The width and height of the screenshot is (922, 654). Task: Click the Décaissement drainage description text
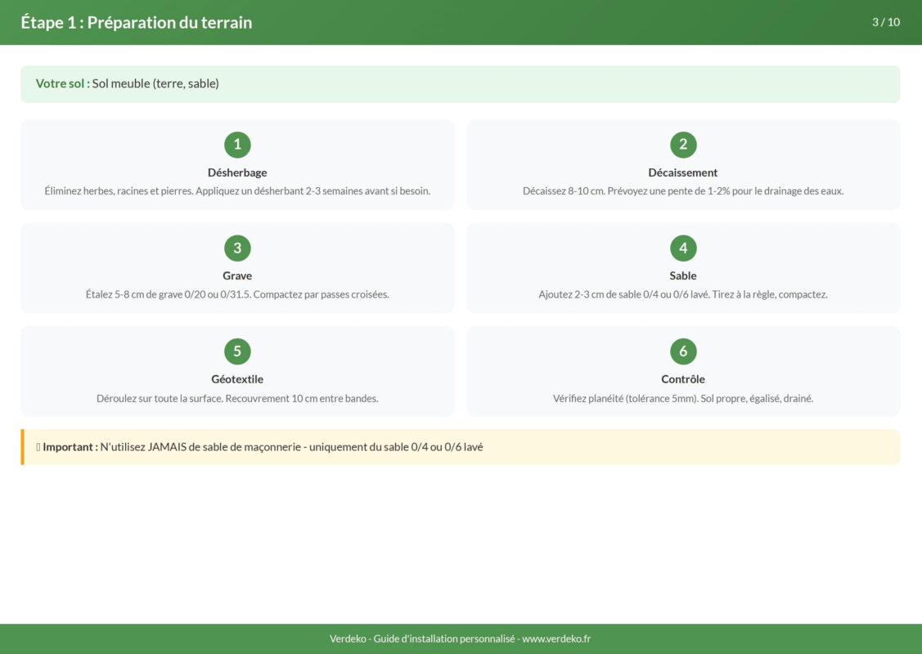tap(683, 190)
